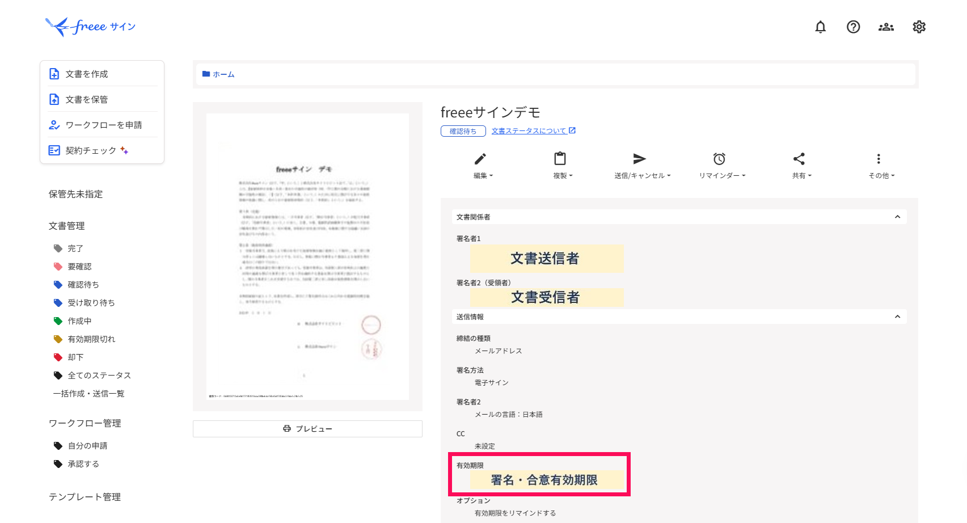Click the tag icon beside 自分の申請
This screenshot has width=967, height=523.
[58, 446]
